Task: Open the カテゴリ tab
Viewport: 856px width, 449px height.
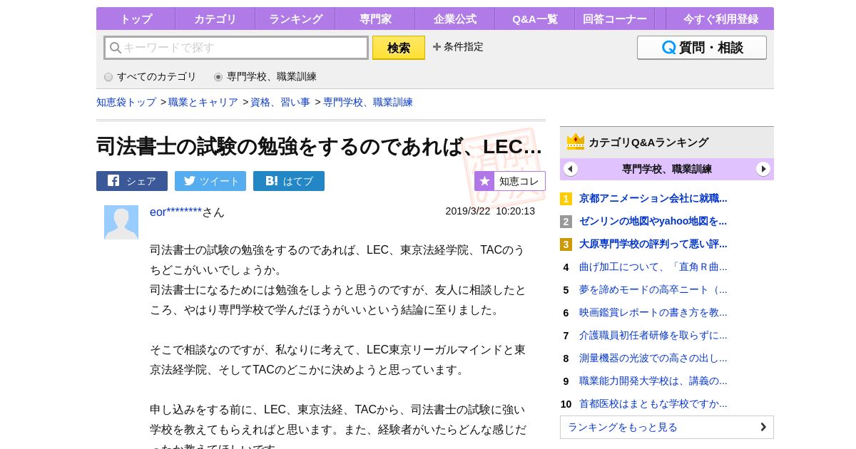Action: pyautogui.click(x=215, y=19)
